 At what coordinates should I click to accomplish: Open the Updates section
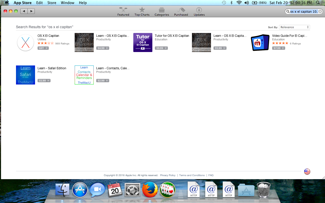click(x=199, y=12)
